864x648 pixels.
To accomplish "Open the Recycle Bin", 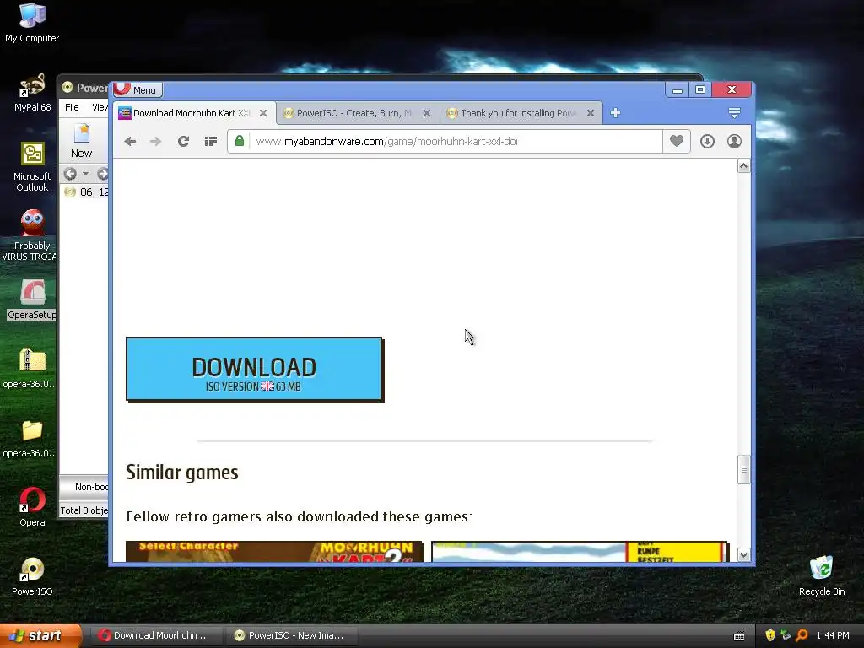I will pos(822,575).
